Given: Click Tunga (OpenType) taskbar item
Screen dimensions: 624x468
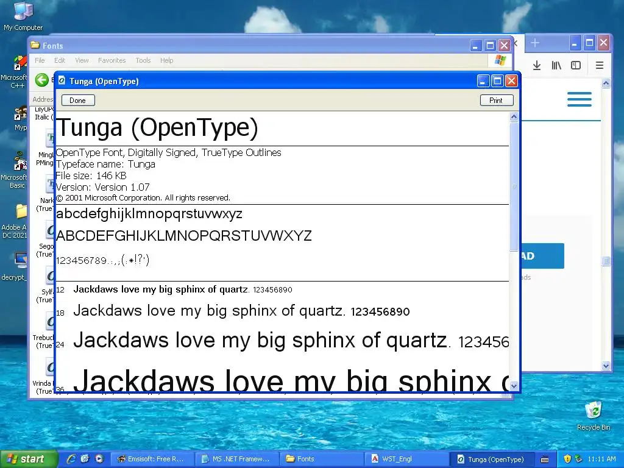Looking at the screenshot, I should [x=492, y=459].
